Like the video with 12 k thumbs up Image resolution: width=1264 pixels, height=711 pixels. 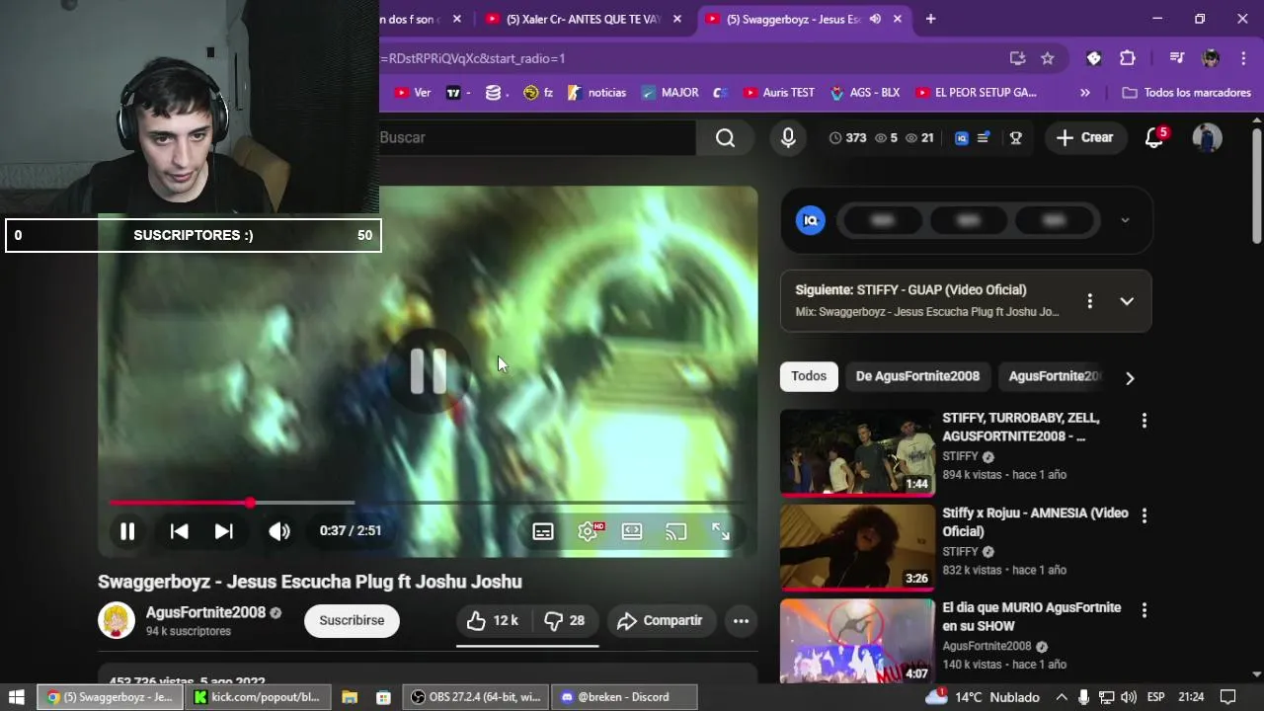pyautogui.click(x=494, y=620)
